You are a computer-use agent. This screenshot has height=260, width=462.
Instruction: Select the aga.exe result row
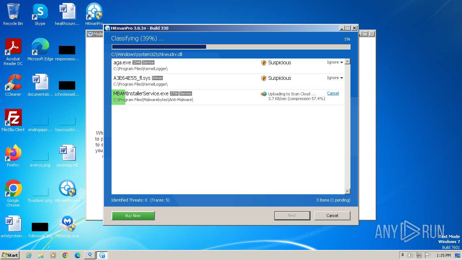[x=228, y=66]
